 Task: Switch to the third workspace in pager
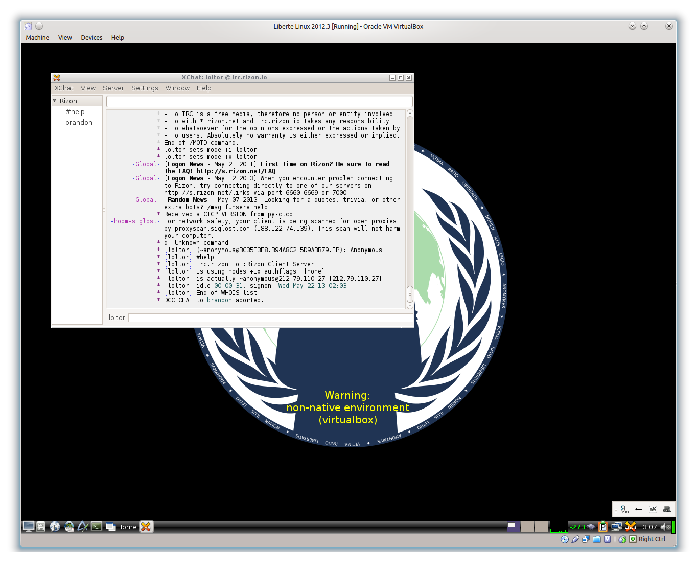(541, 527)
